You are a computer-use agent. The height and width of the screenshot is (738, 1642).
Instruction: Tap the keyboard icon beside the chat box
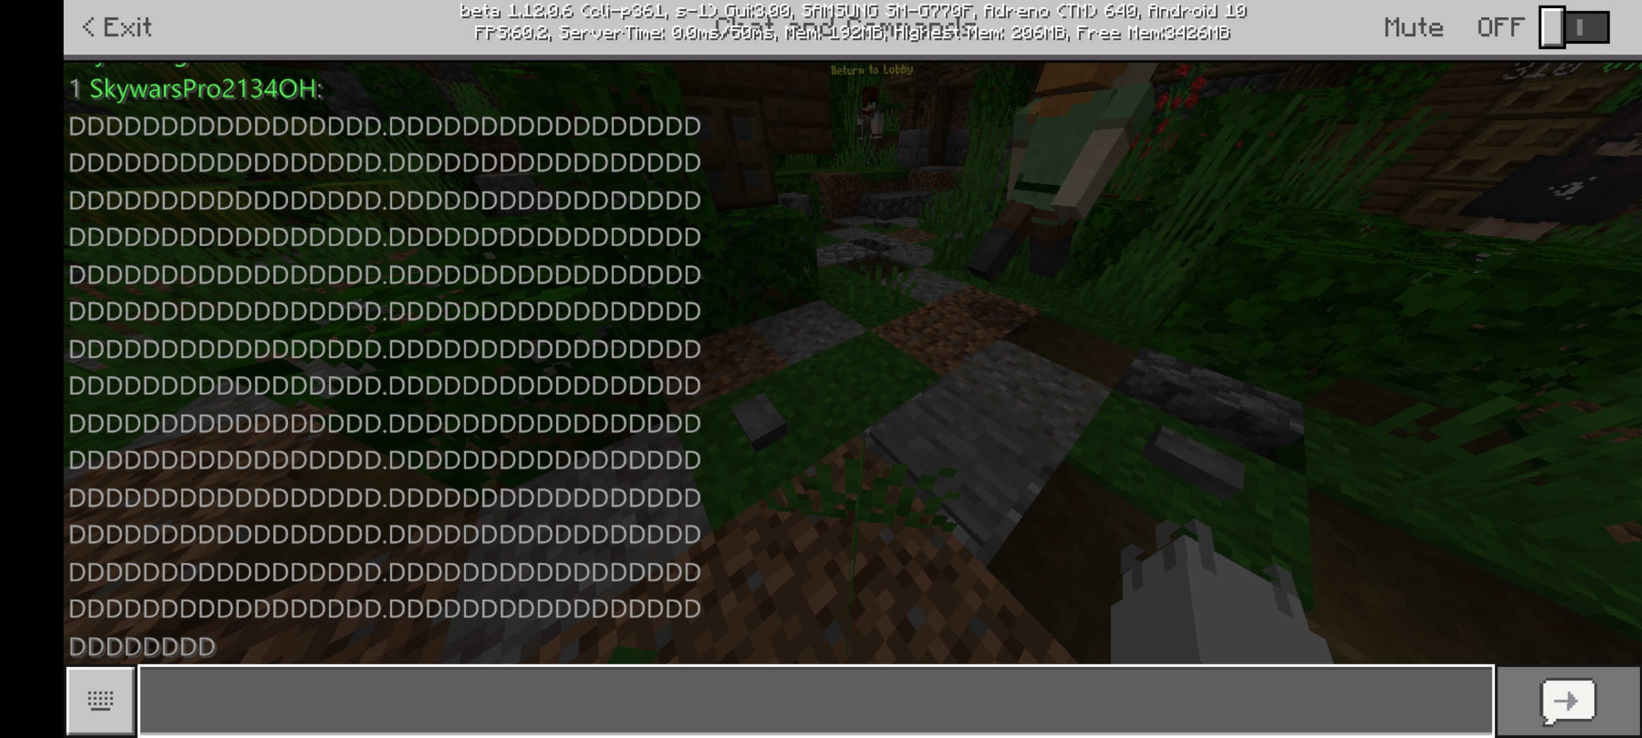[x=101, y=701]
